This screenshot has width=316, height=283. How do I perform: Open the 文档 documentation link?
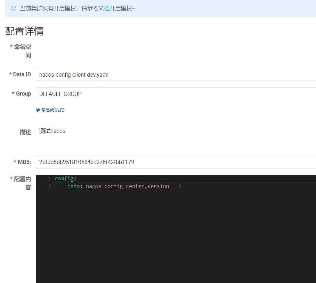104,8
